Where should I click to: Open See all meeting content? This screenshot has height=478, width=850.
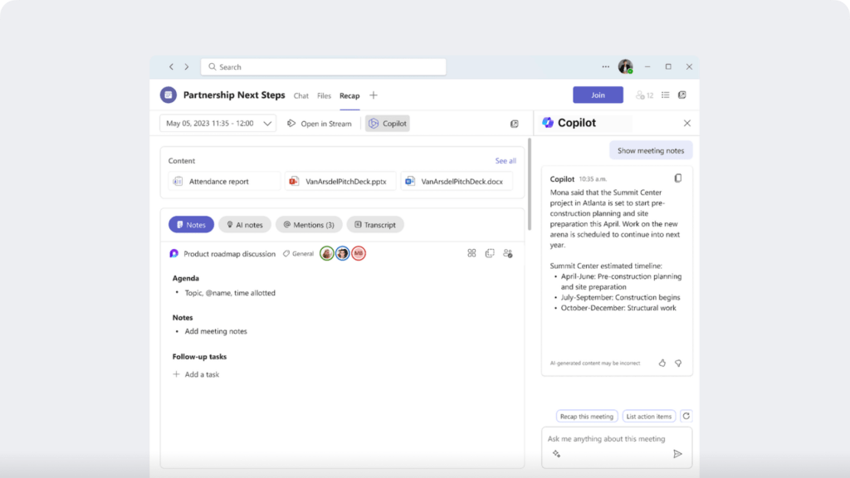(x=506, y=160)
